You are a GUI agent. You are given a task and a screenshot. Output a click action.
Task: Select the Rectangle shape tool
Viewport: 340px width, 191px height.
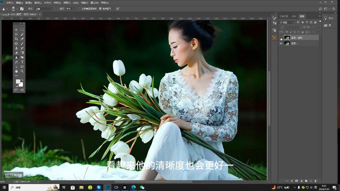22,66
